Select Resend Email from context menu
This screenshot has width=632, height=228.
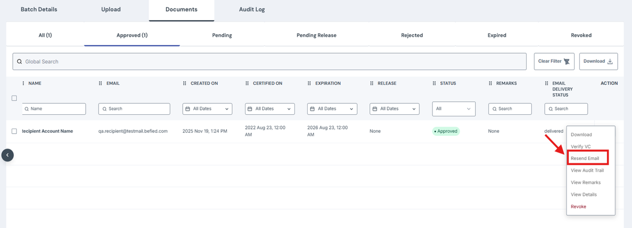587,158
